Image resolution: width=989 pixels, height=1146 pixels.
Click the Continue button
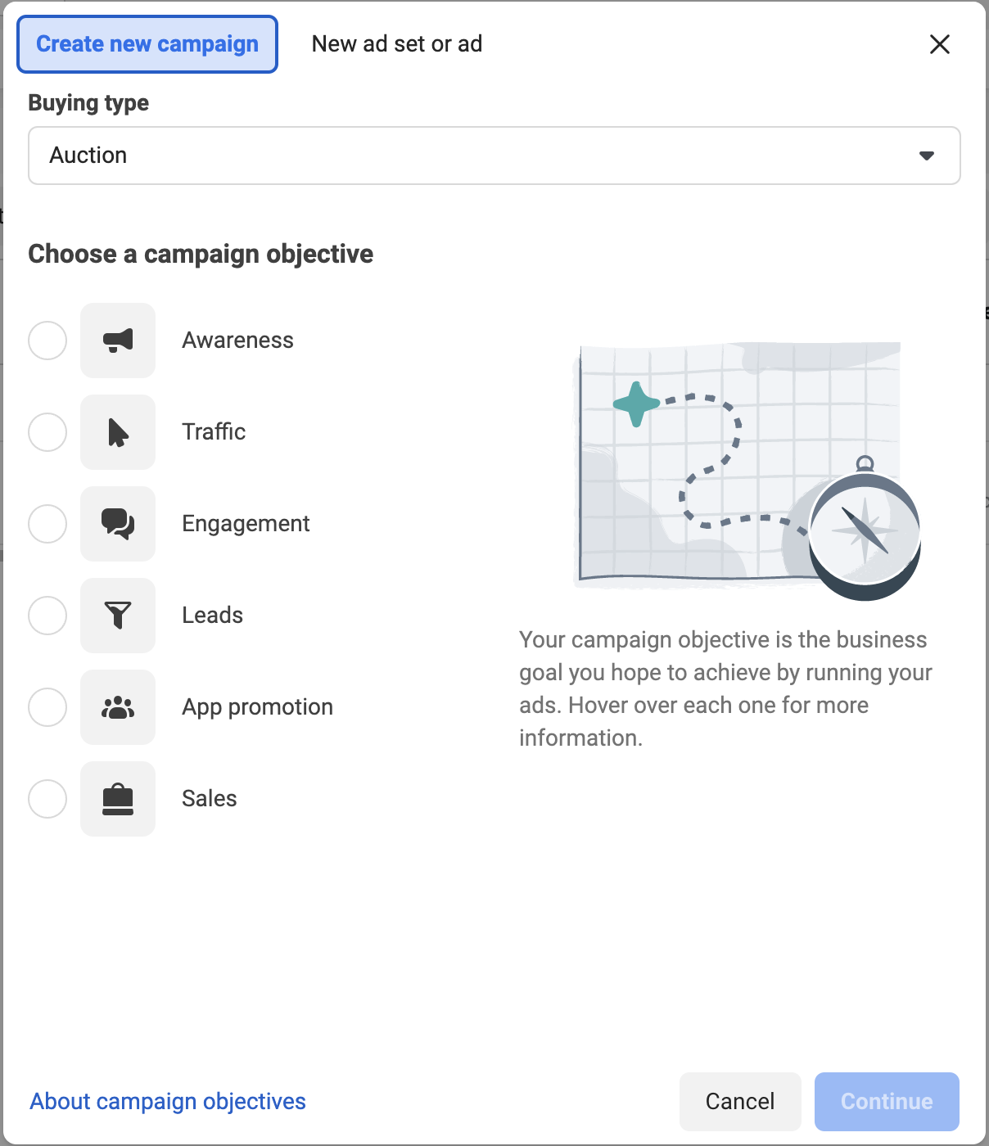click(x=887, y=1102)
